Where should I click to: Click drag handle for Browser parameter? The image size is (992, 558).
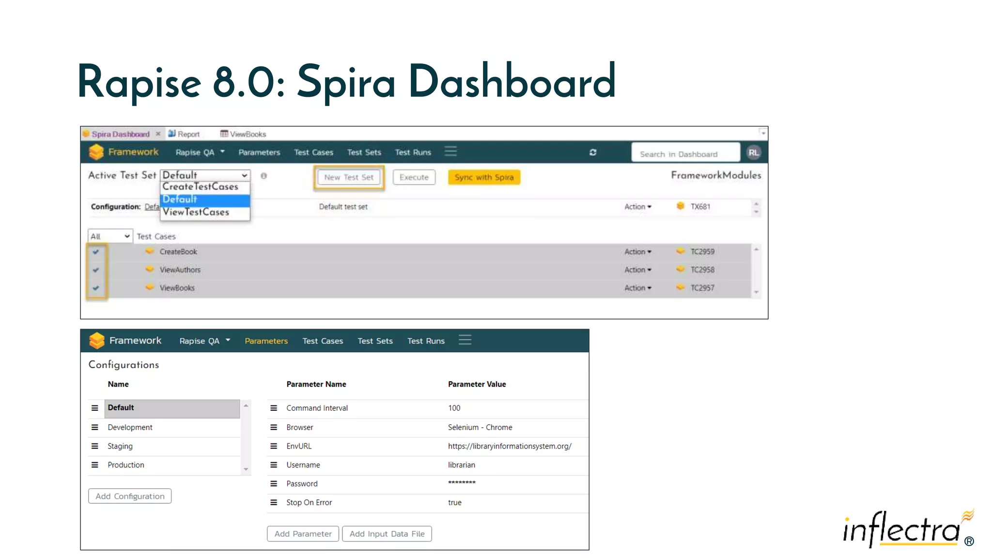point(274,427)
